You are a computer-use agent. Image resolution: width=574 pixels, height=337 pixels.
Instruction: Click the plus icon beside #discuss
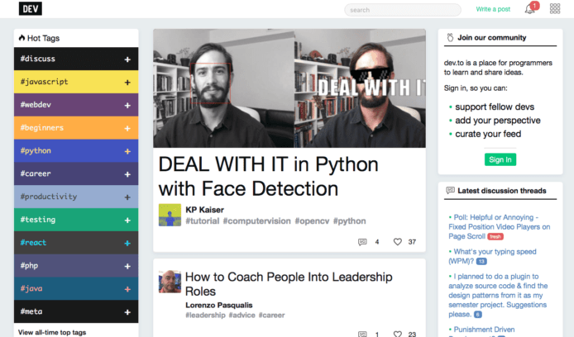click(x=127, y=59)
